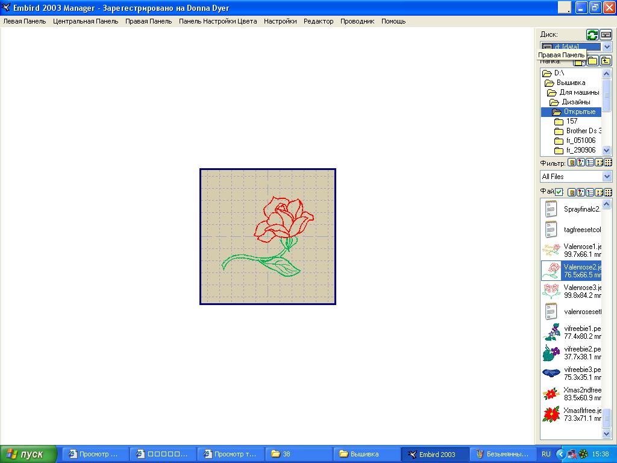This screenshot has width=617, height=463.
Task: Select the Открытые folder
Action: 571,112
